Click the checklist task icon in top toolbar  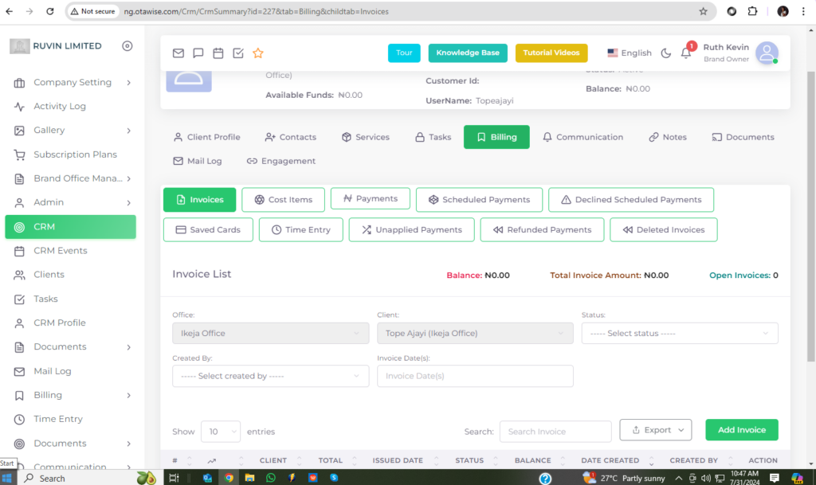[x=237, y=53]
